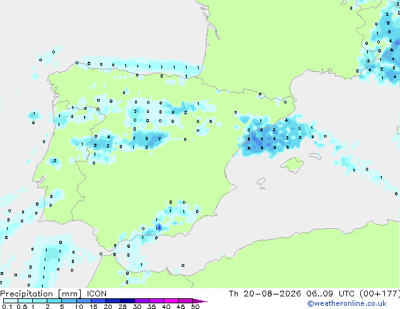Click the 'Precipitation [mm]' title text

coord(41,294)
